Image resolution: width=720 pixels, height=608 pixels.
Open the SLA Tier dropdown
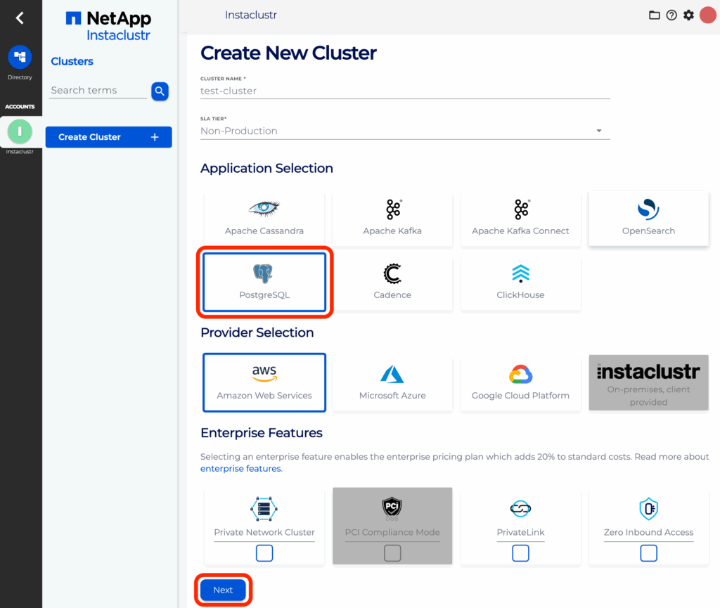click(x=598, y=131)
